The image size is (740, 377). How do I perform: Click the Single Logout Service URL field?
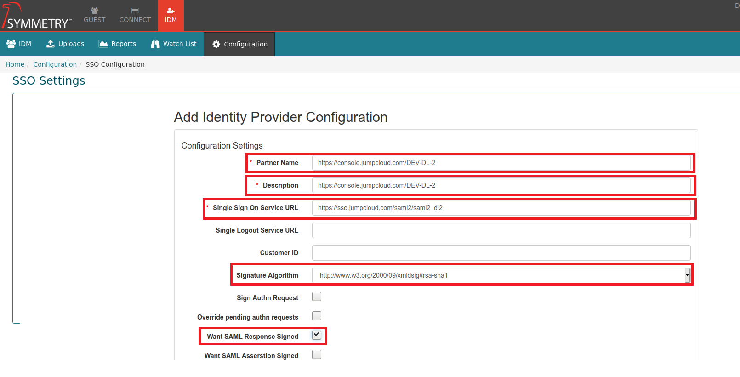tap(501, 230)
